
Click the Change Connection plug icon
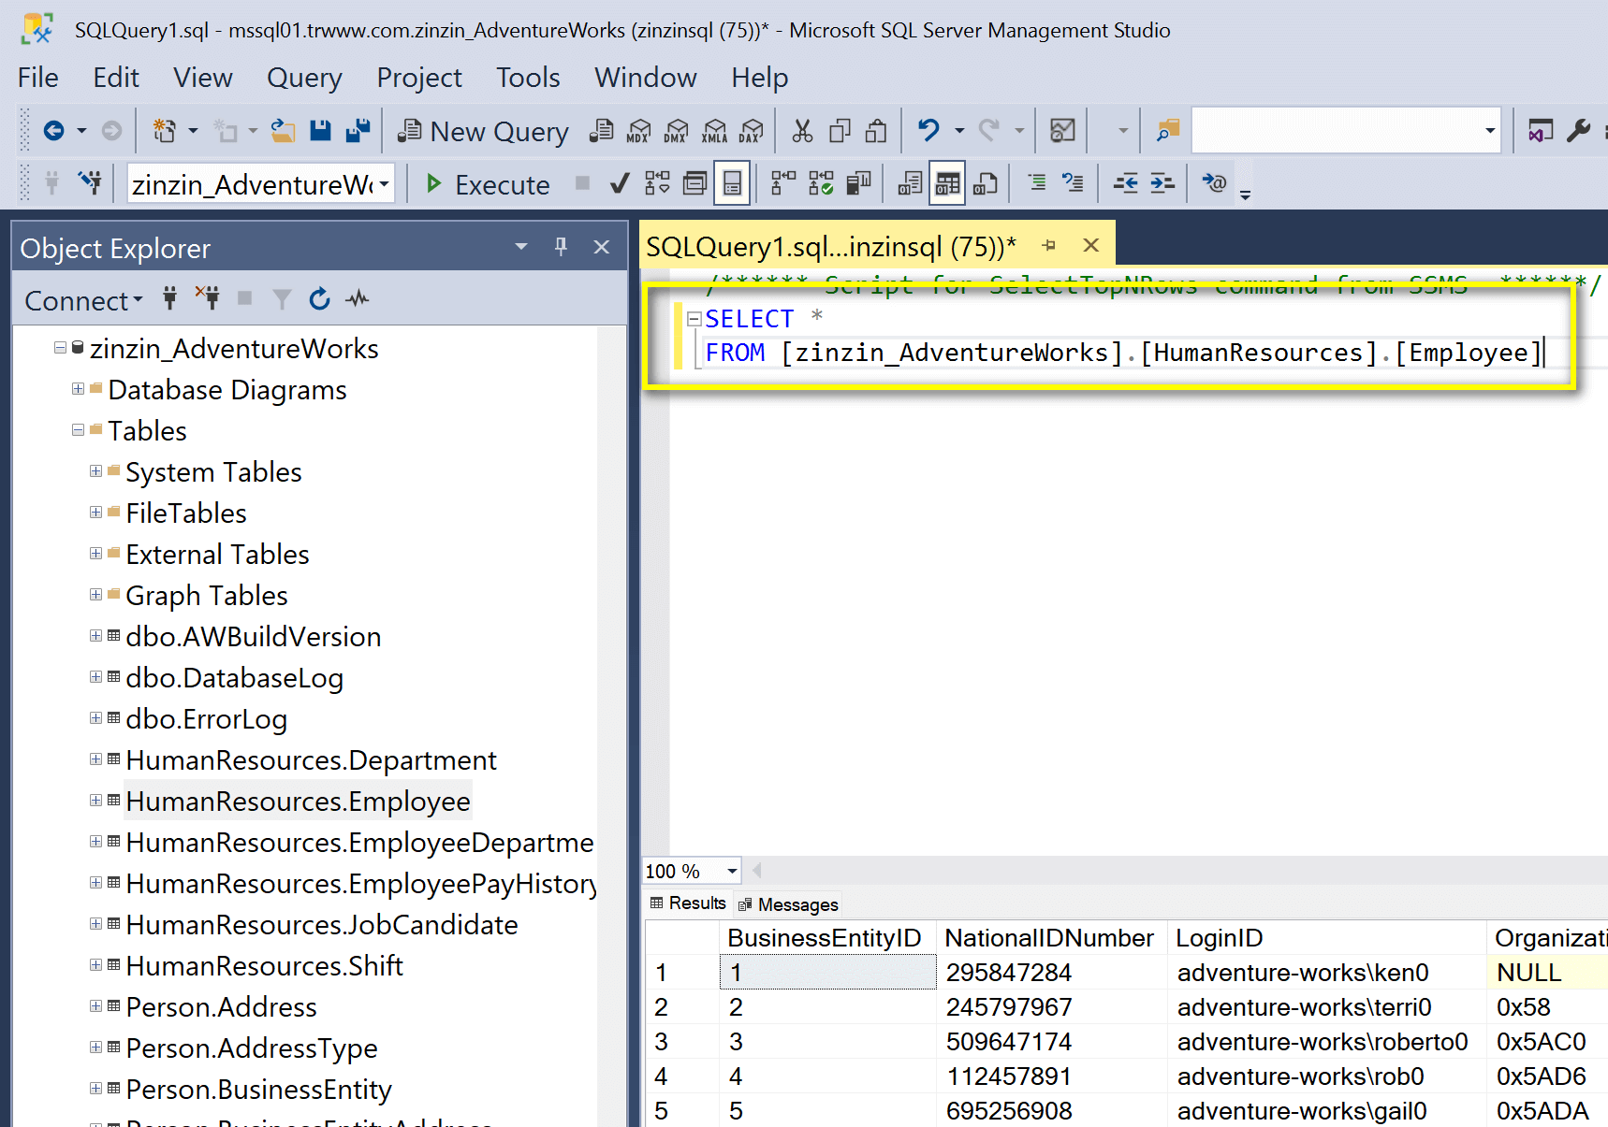(90, 183)
